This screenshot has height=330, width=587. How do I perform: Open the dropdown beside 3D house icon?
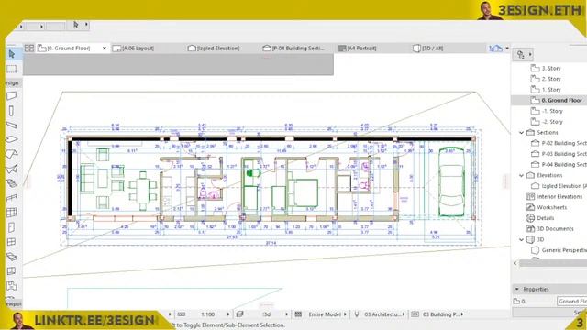tap(507, 49)
